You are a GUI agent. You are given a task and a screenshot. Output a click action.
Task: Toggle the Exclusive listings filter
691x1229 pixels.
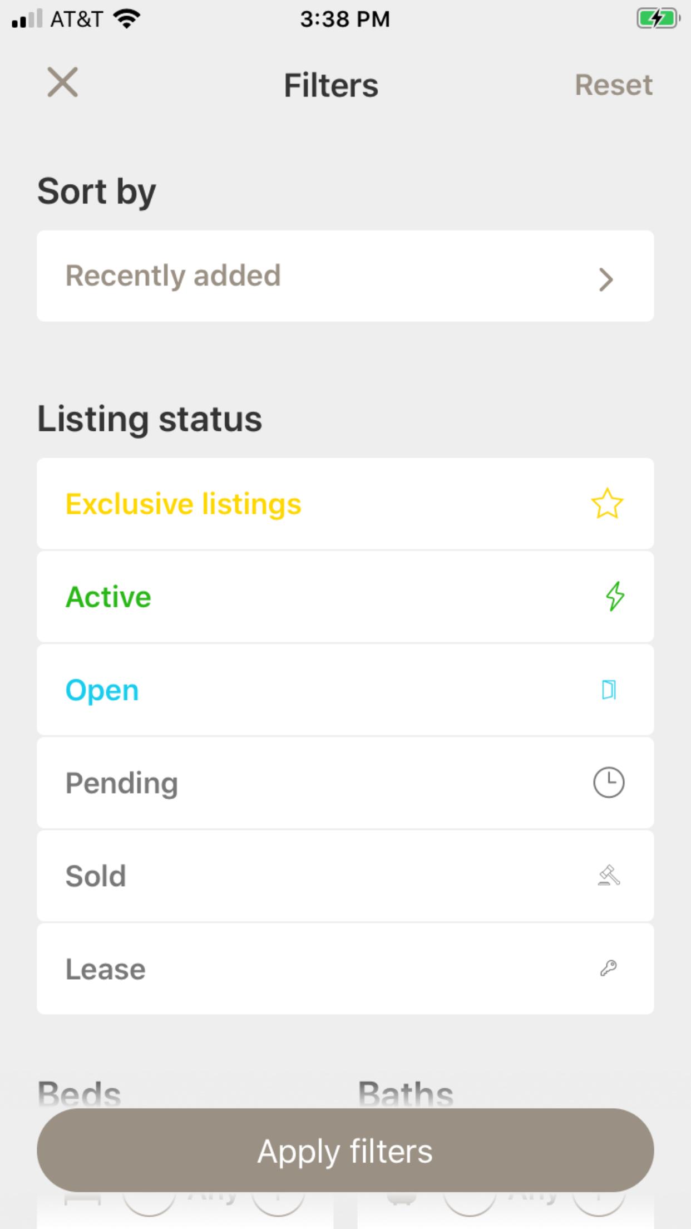click(184, 504)
